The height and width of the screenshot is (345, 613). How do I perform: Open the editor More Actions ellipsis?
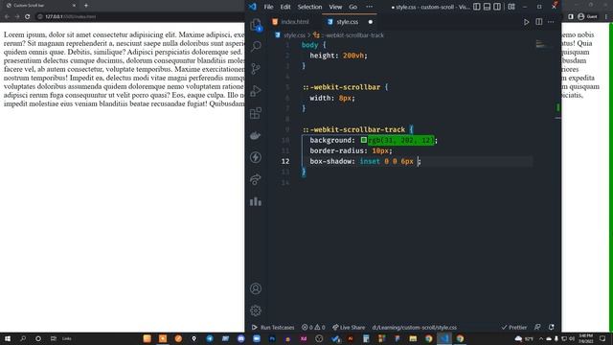pyautogui.click(x=551, y=22)
